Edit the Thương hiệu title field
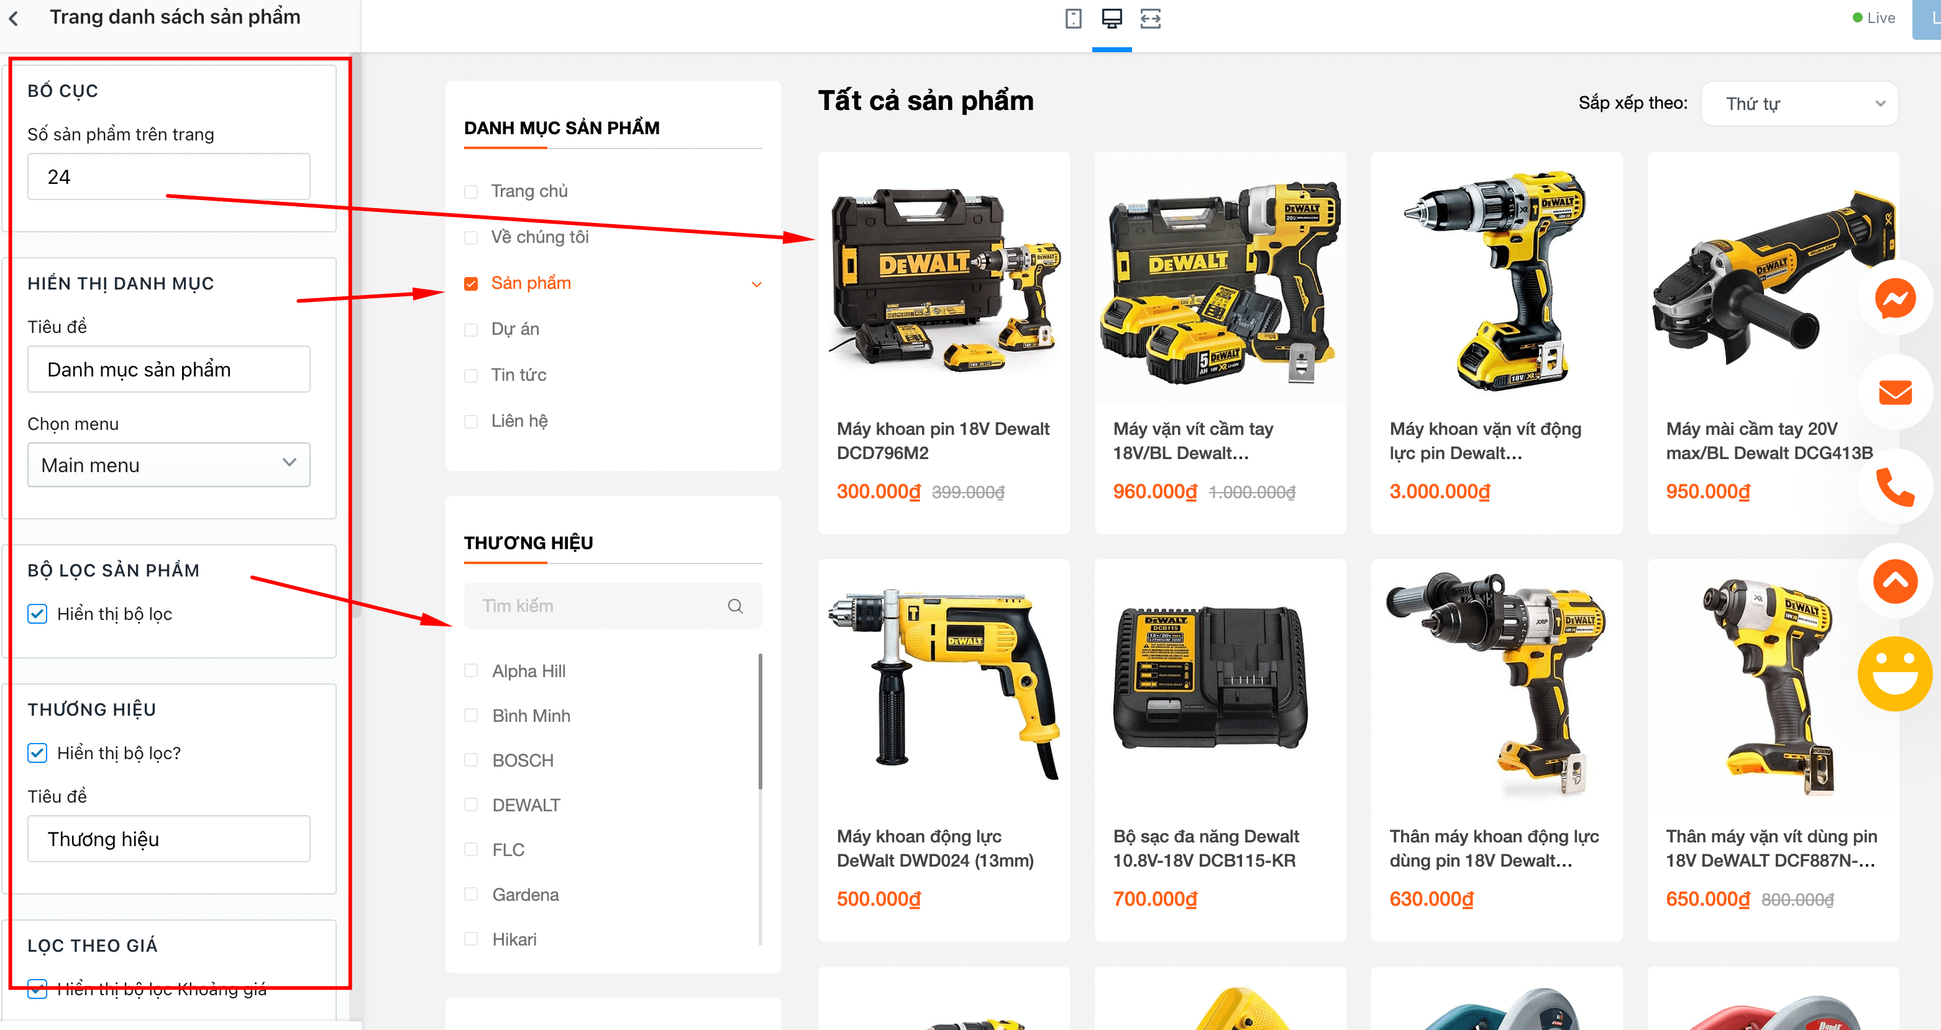This screenshot has height=1030, width=1941. click(x=169, y=839)
